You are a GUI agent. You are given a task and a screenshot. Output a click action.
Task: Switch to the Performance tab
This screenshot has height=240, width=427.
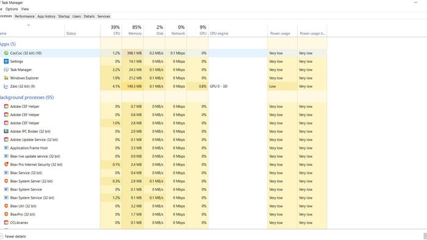pos(24,16)
